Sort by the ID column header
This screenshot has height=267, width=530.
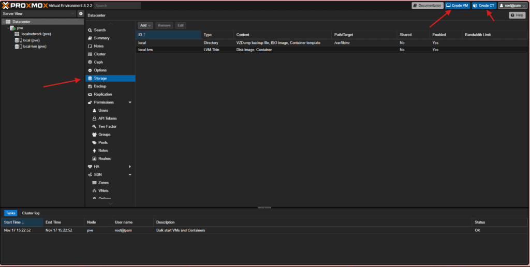168,35
